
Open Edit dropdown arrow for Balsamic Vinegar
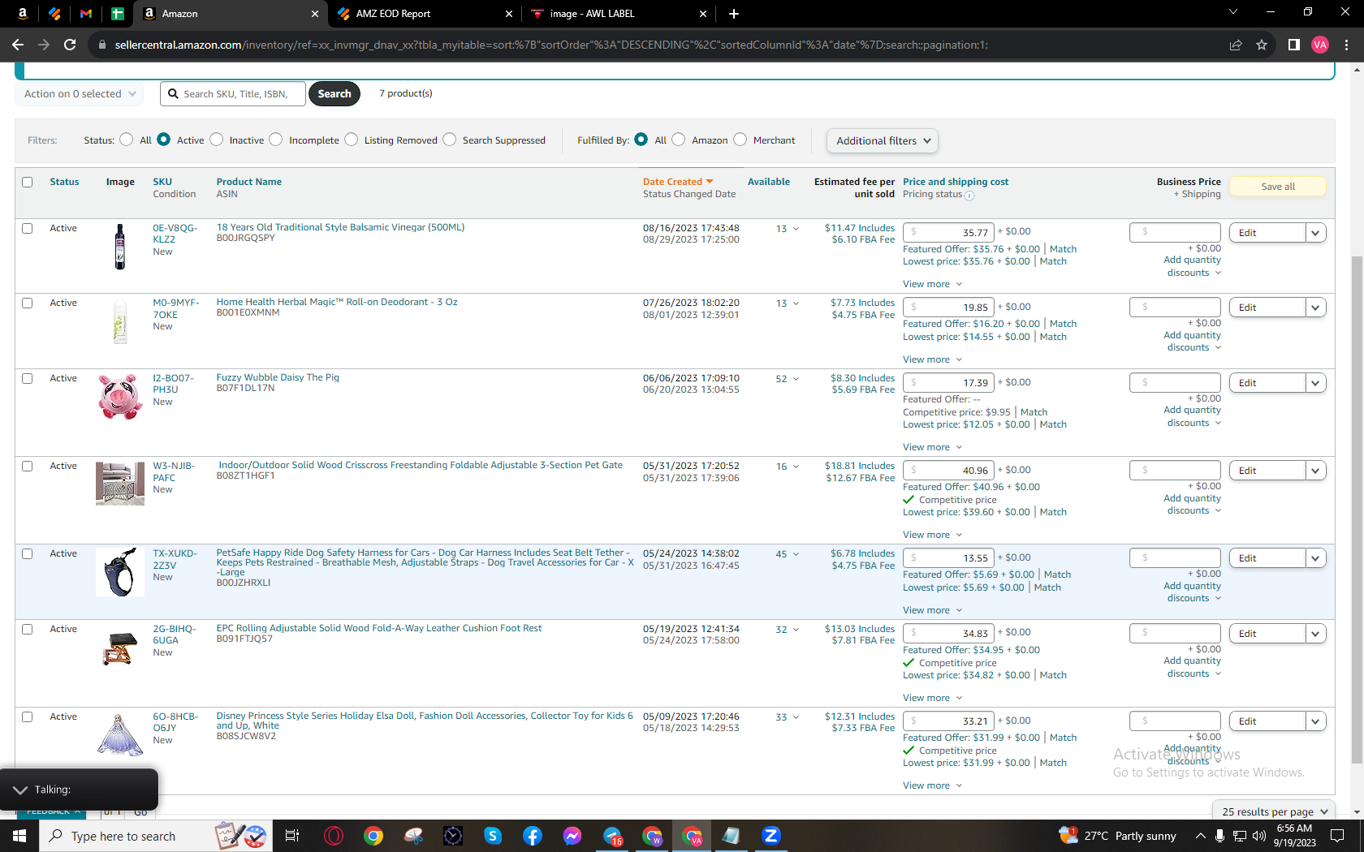(1316, 233)
